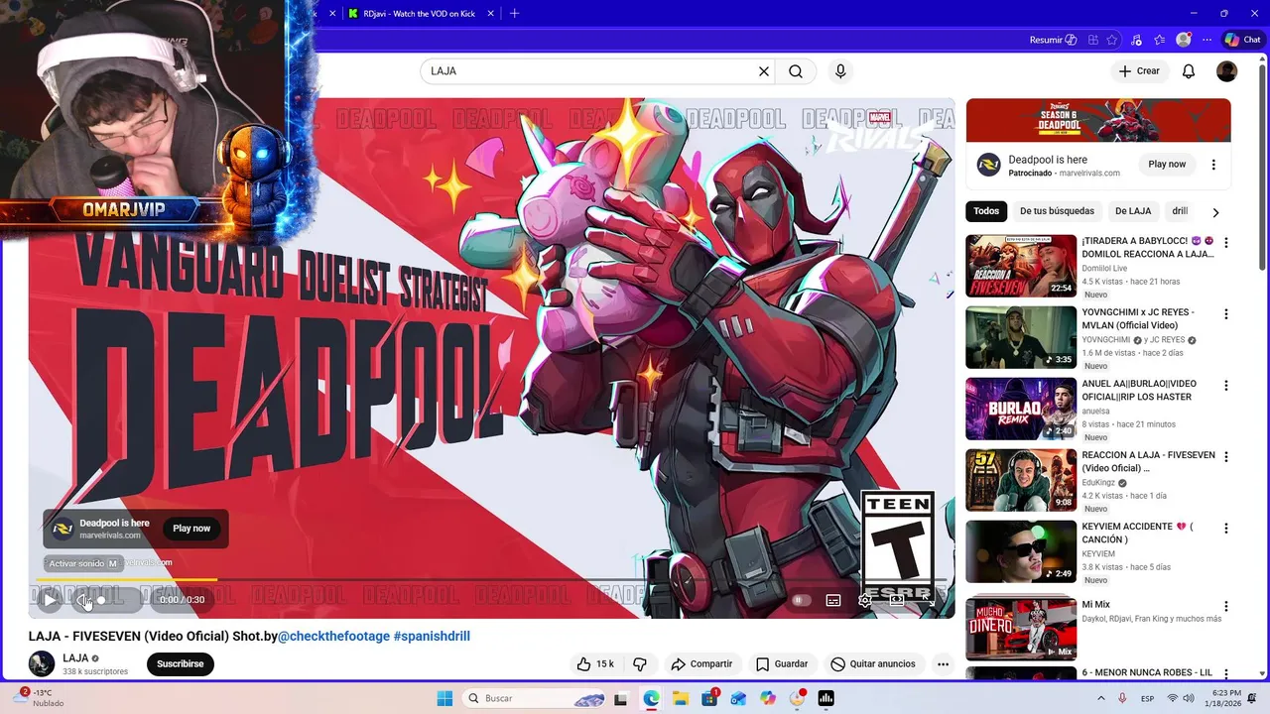The image size is (1270, 714).
Task: Enter fullscreen mode on the video
Action: point(929,600)
